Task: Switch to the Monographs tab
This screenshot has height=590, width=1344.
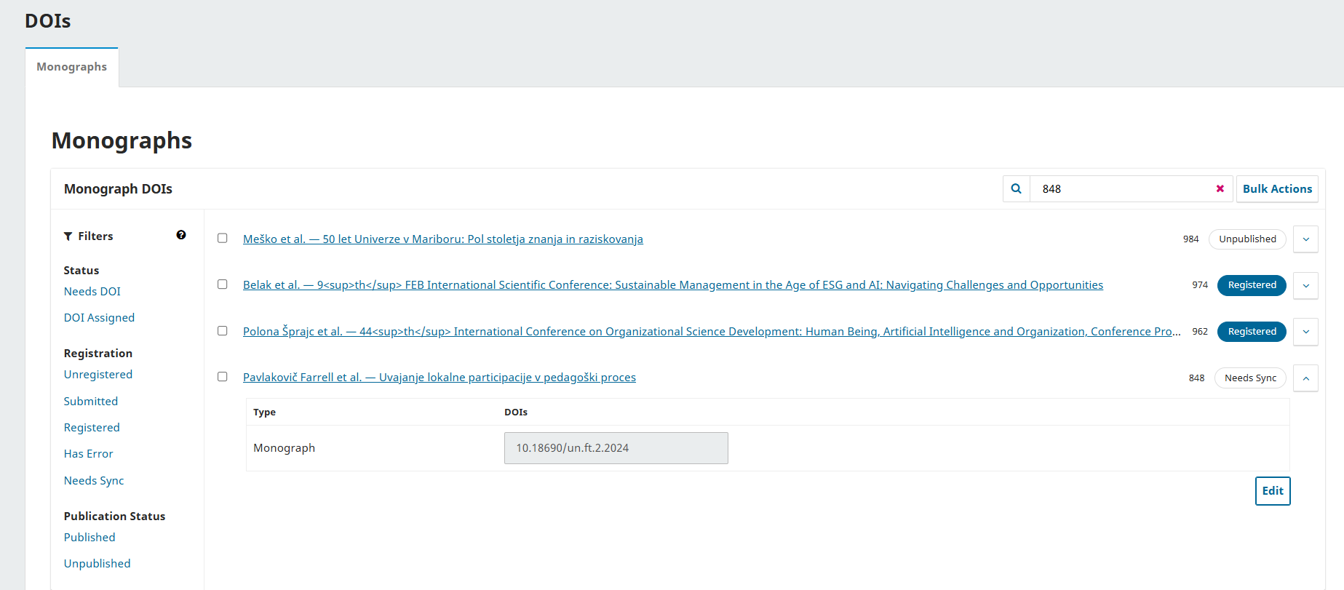Action: (72, 67)
